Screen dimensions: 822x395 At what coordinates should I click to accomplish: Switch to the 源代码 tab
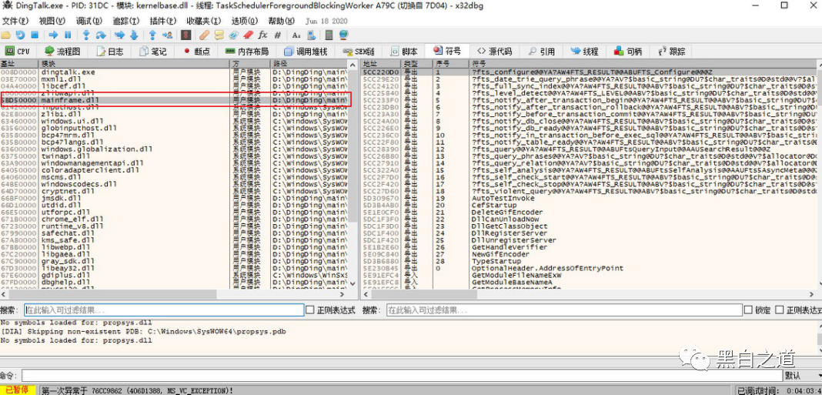[x=494, y=52]
